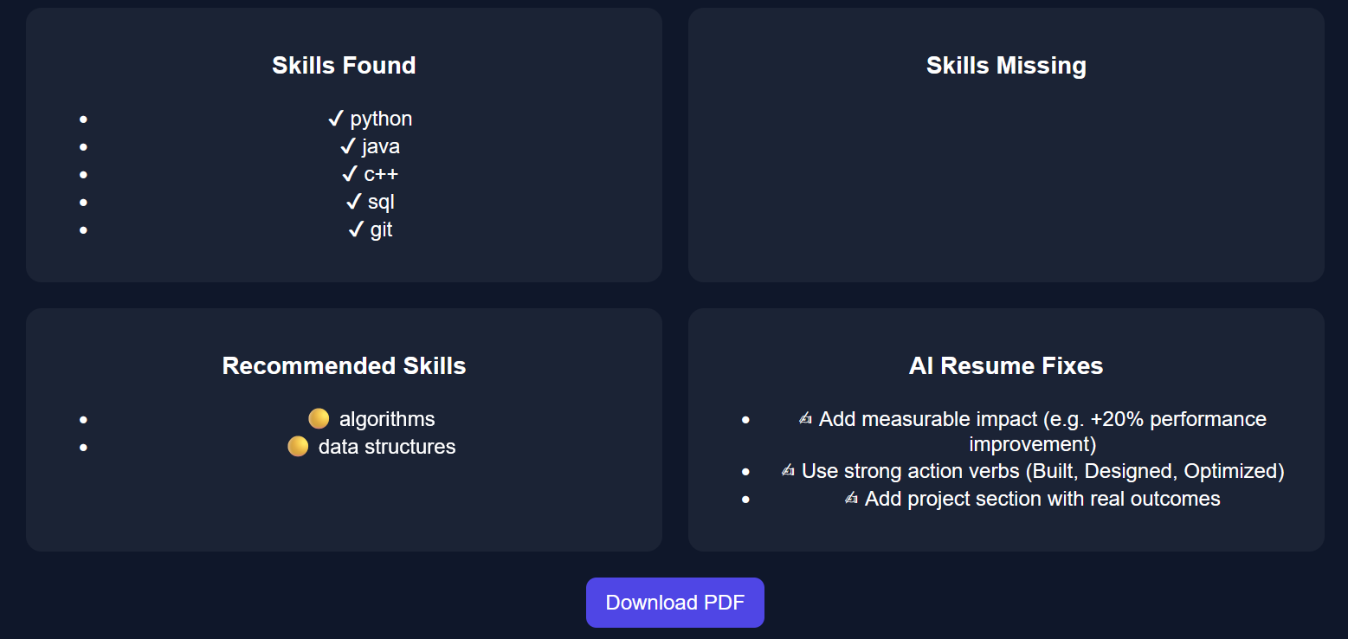Select the Skills Missing heading
The height and width of the screenshot is (639, 1348).
(x=1006, y=66)
